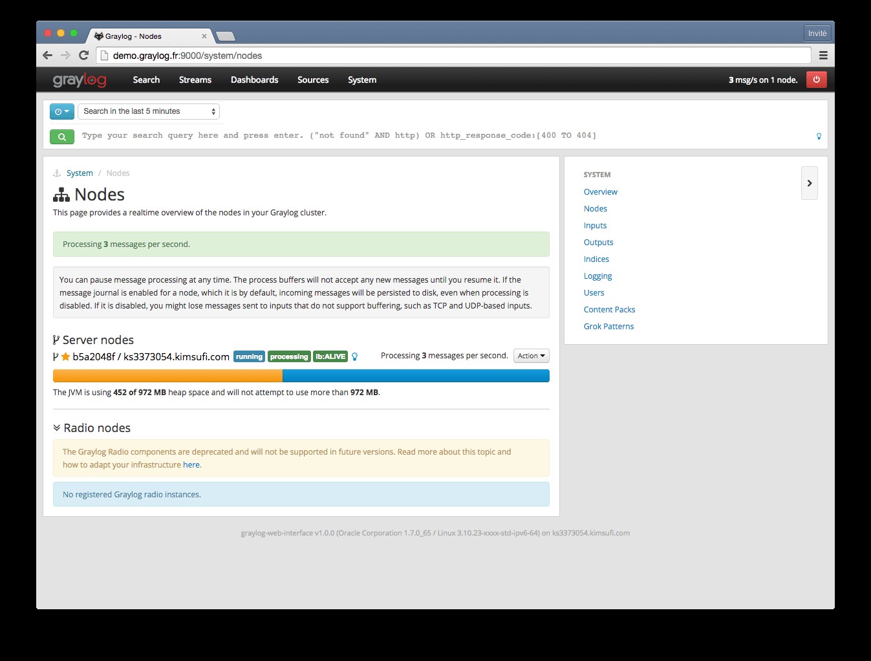This screenshot has height=661, width=871.
Task: Click the search query input field
Action: click(x=388, y=136)
